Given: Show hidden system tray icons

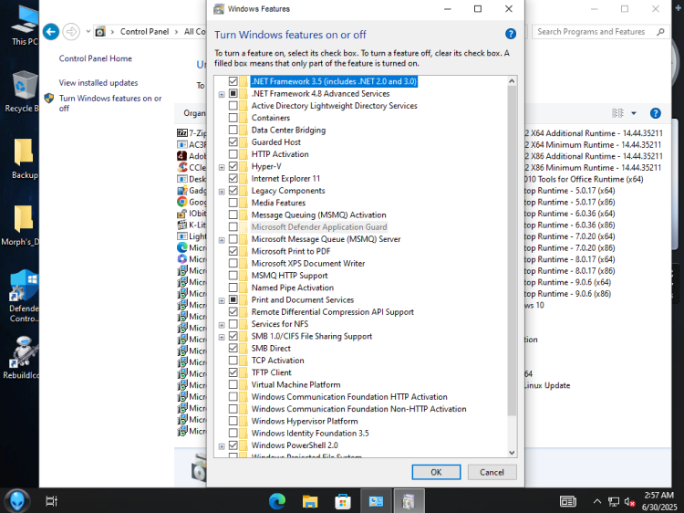Looking at the screenshot, I should [597, 501].
